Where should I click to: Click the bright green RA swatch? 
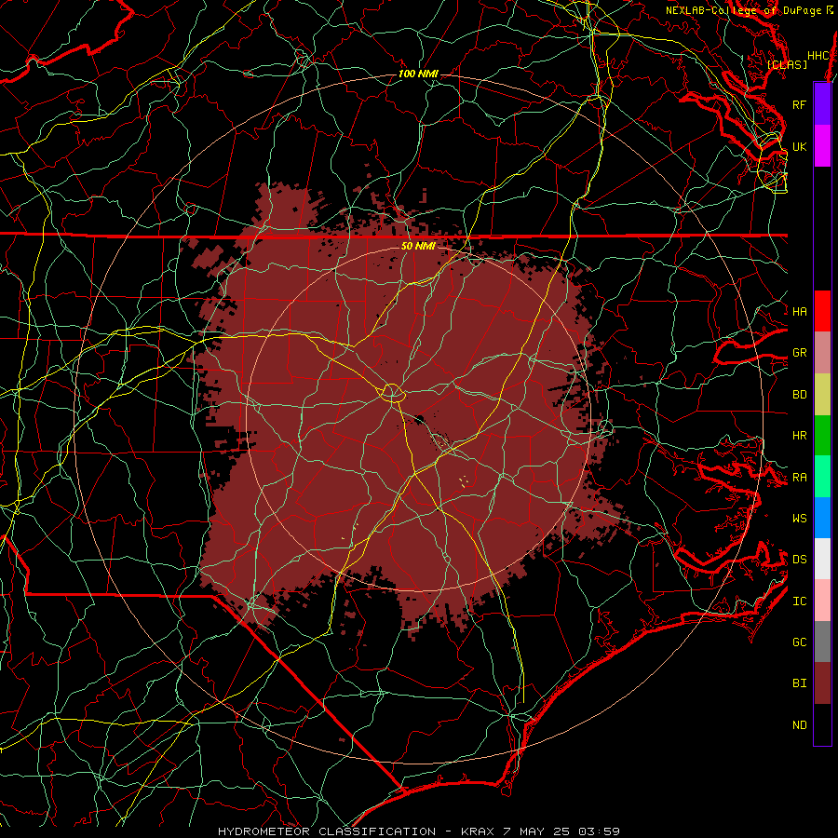tap(822, 477)
